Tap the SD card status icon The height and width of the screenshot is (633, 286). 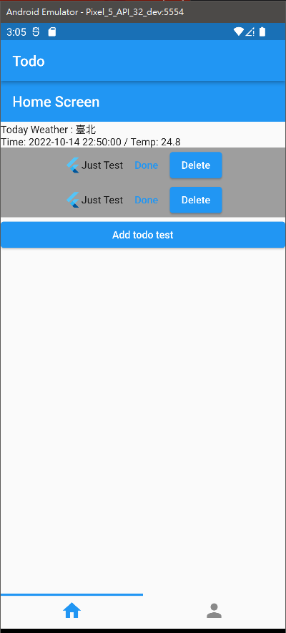pos(52,32)
